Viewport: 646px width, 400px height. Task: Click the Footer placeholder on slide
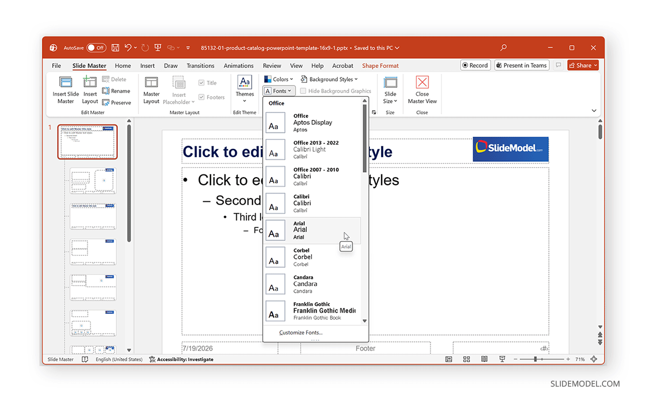(x=366, y=348)
